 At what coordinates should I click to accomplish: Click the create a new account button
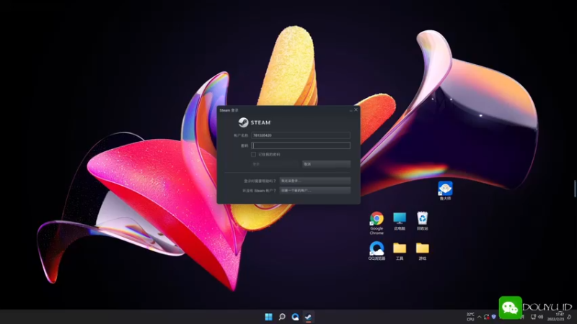tap(315, 190)
